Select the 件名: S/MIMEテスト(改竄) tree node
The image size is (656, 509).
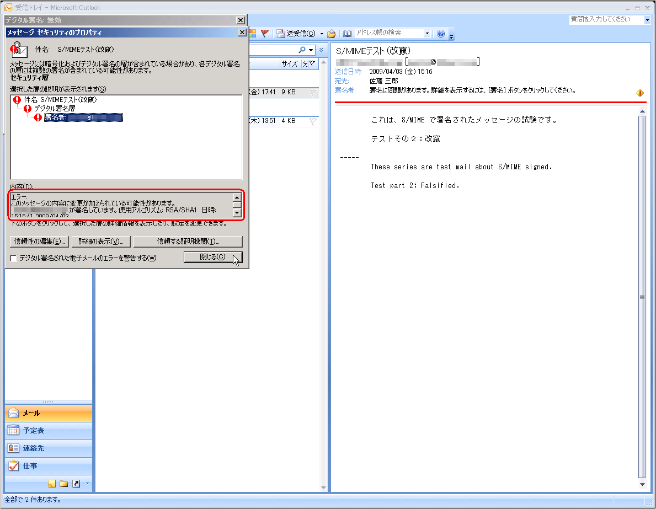[x=60, y=100]
